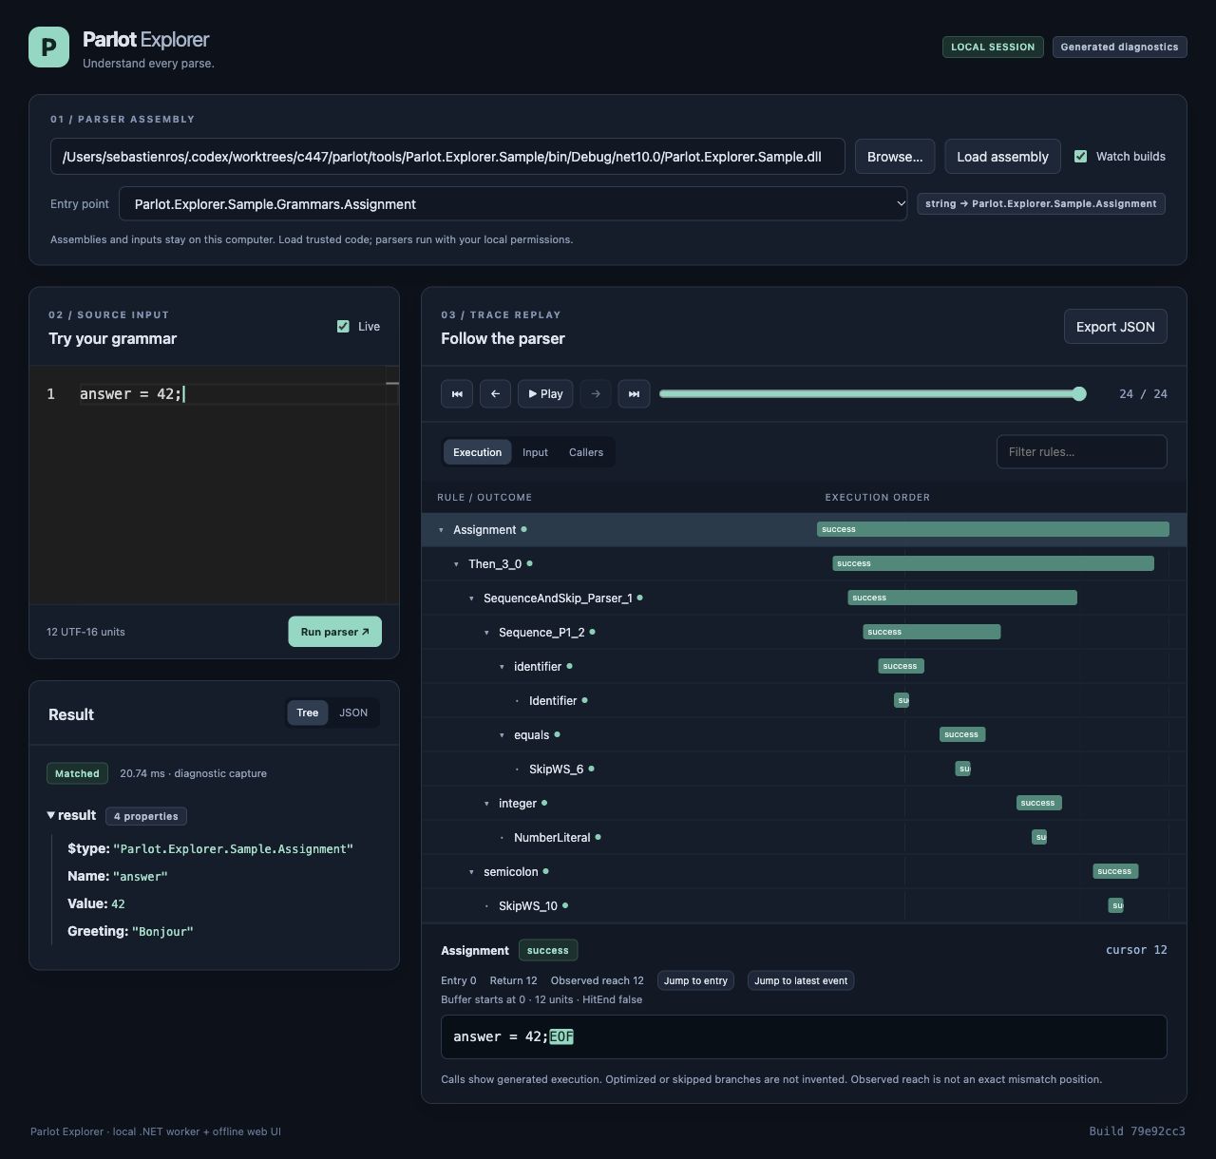Screen dimensions: 1216x1159
Task: Collapse the Assignment tree row
Action: click(x=441, y=530)
